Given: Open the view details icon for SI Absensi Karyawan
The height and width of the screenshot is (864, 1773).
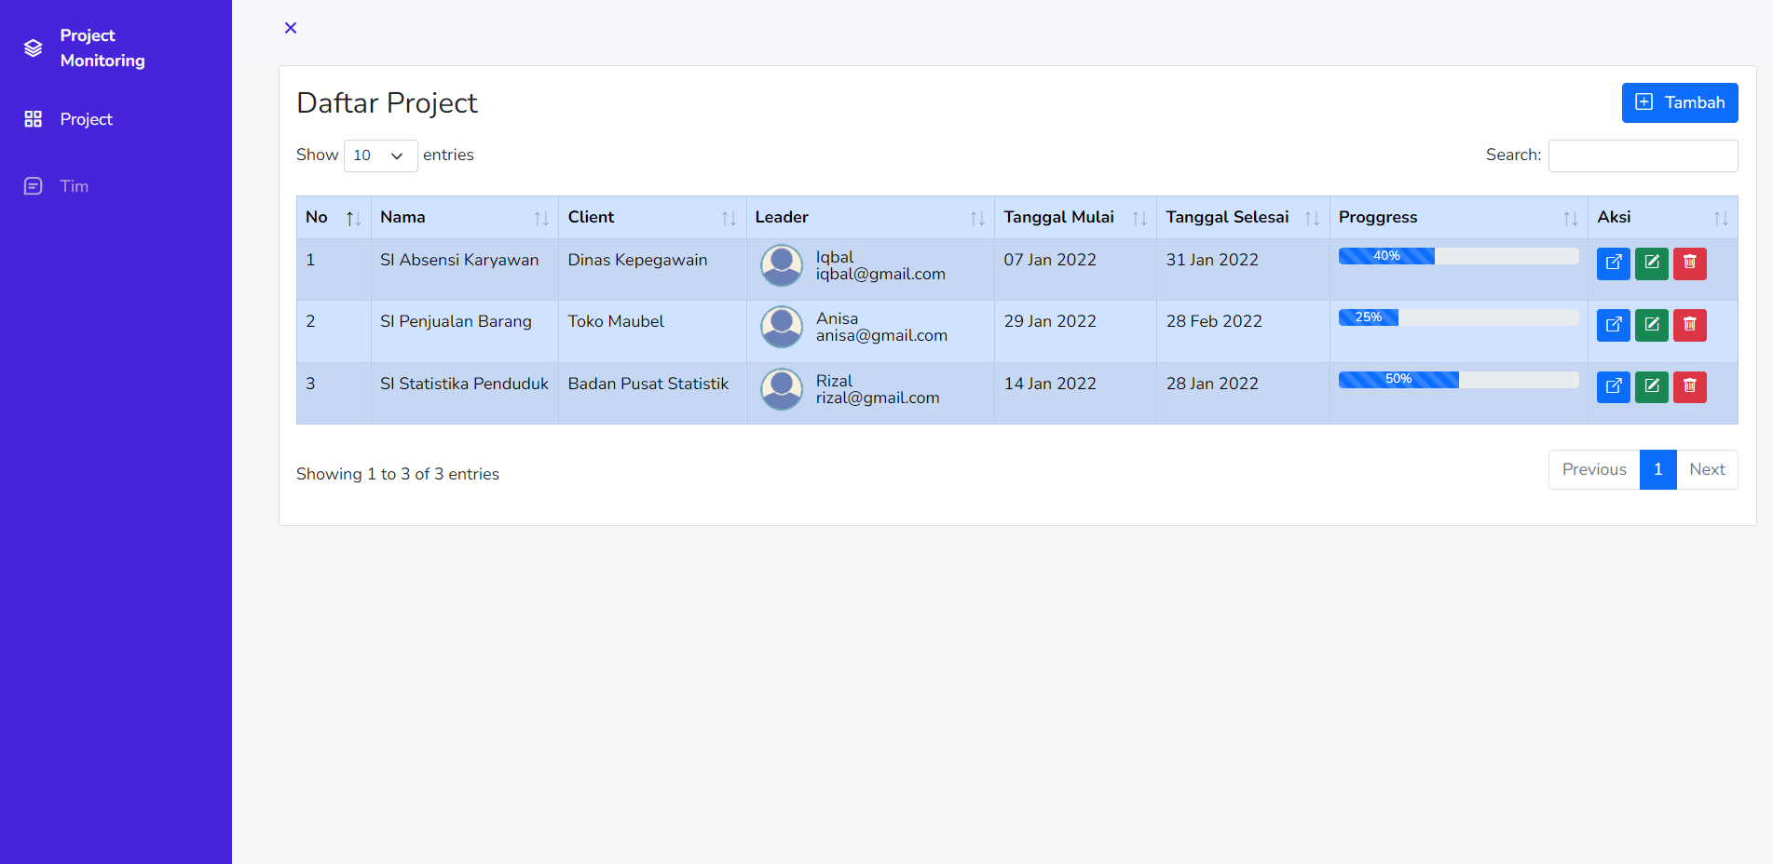Looking at the screenshot, I should (x=1613, y=263).
